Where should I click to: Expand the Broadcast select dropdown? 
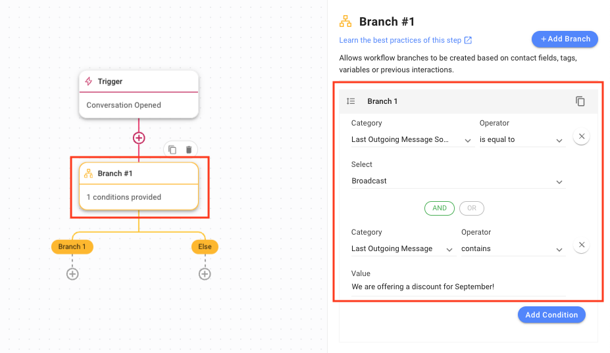click(458, 181)
